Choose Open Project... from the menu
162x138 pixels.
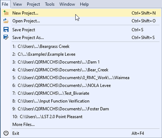tap(81, 21)
